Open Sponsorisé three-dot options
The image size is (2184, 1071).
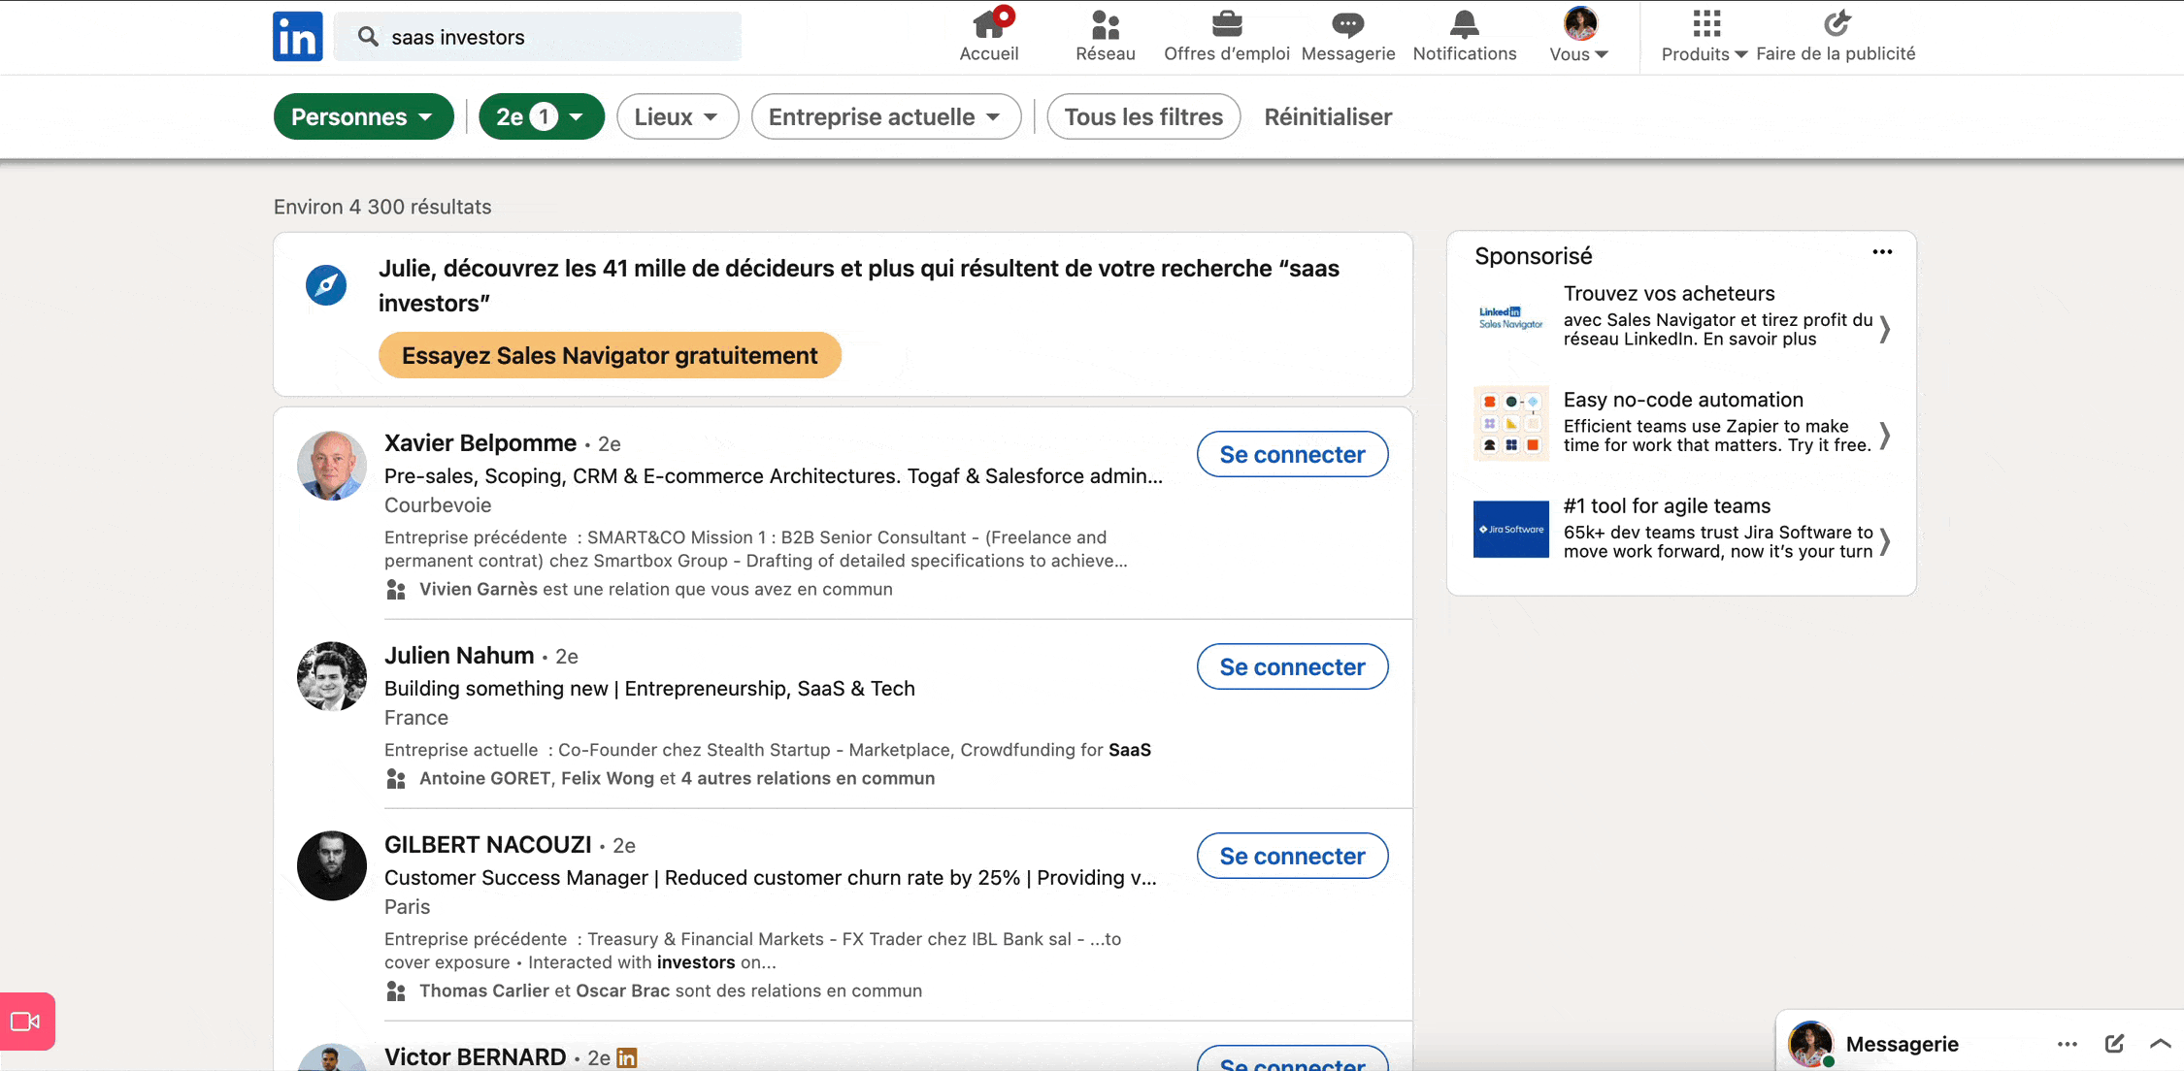point(1882,252)
